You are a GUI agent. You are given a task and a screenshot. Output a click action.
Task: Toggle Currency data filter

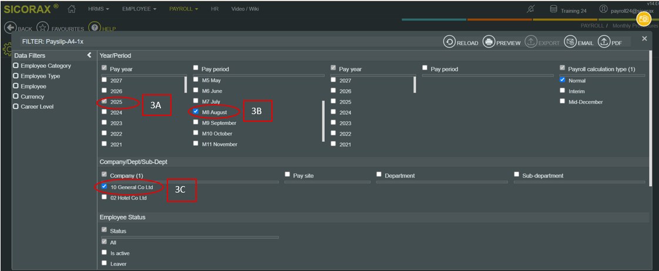15,97
